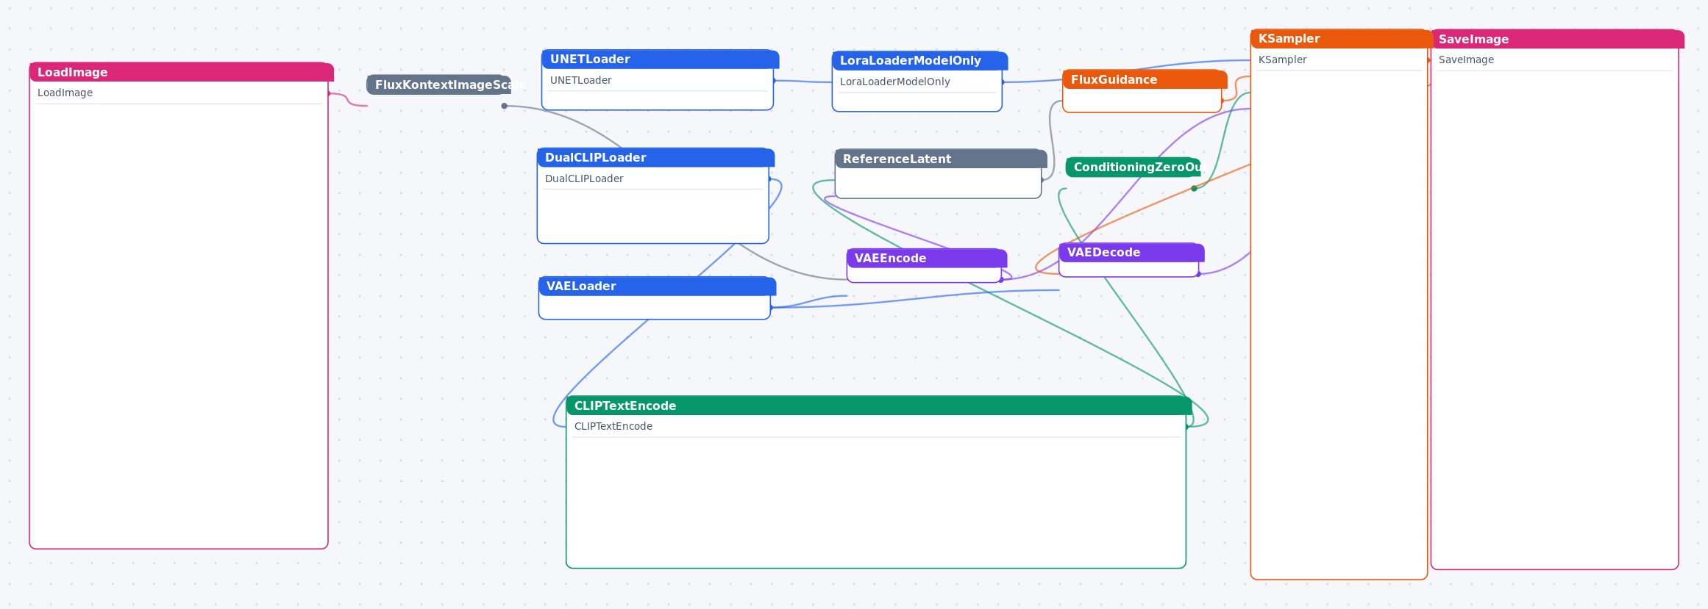Select the SaveImage node title bar
This screenshot has height=609, width=1708.
1557,40
